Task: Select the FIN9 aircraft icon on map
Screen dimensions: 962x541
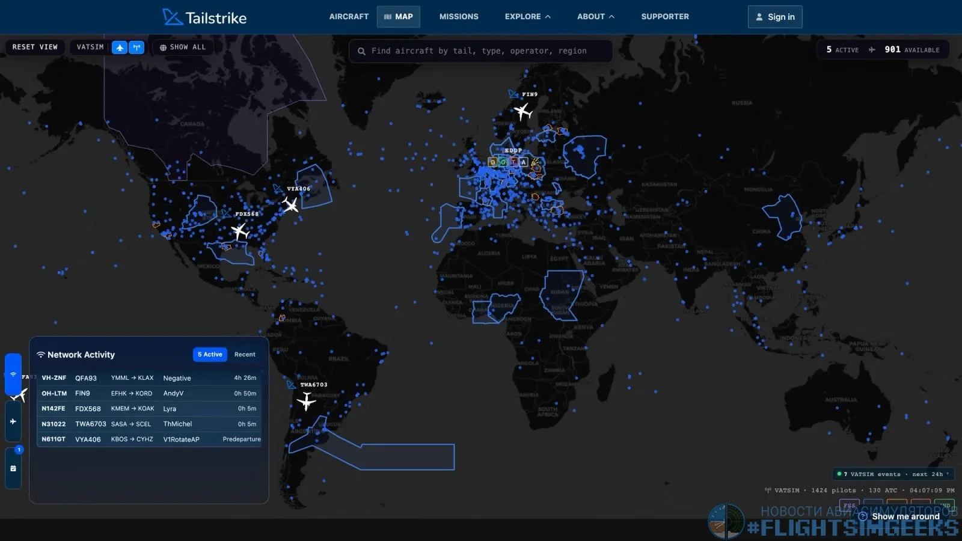Action: pyautogui.click(x=522, y=111)
